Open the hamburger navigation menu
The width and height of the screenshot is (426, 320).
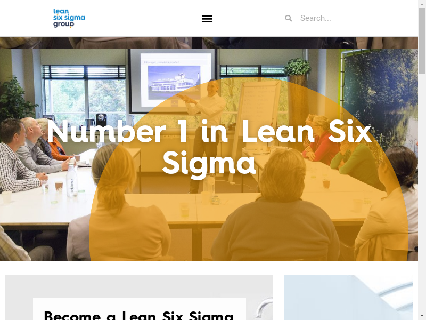(207, 19)
